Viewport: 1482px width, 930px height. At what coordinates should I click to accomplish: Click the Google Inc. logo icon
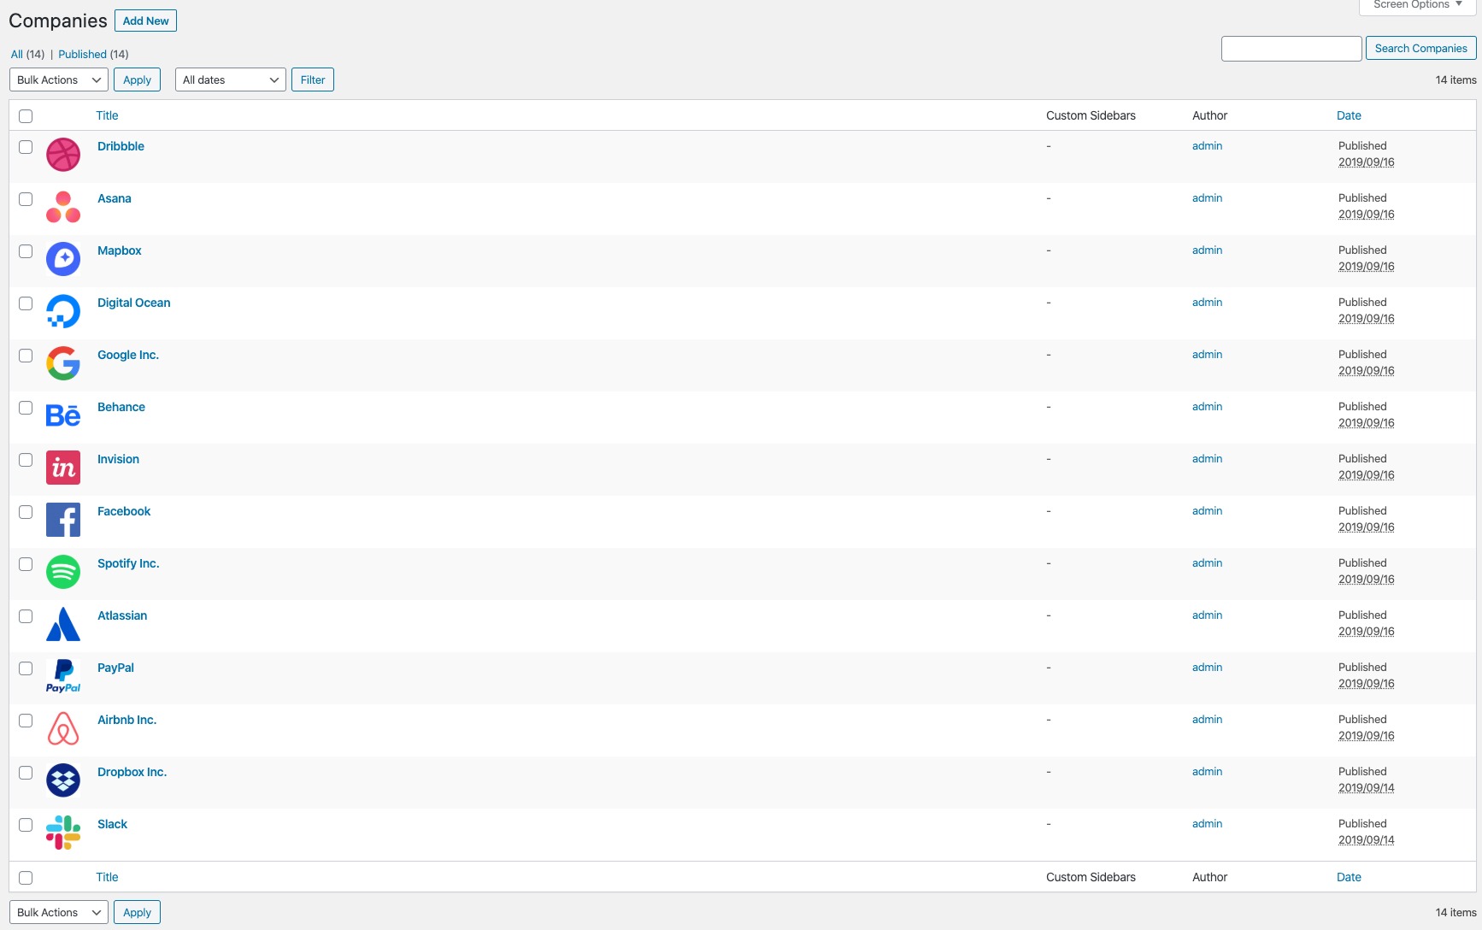click(x=63, y=364)
